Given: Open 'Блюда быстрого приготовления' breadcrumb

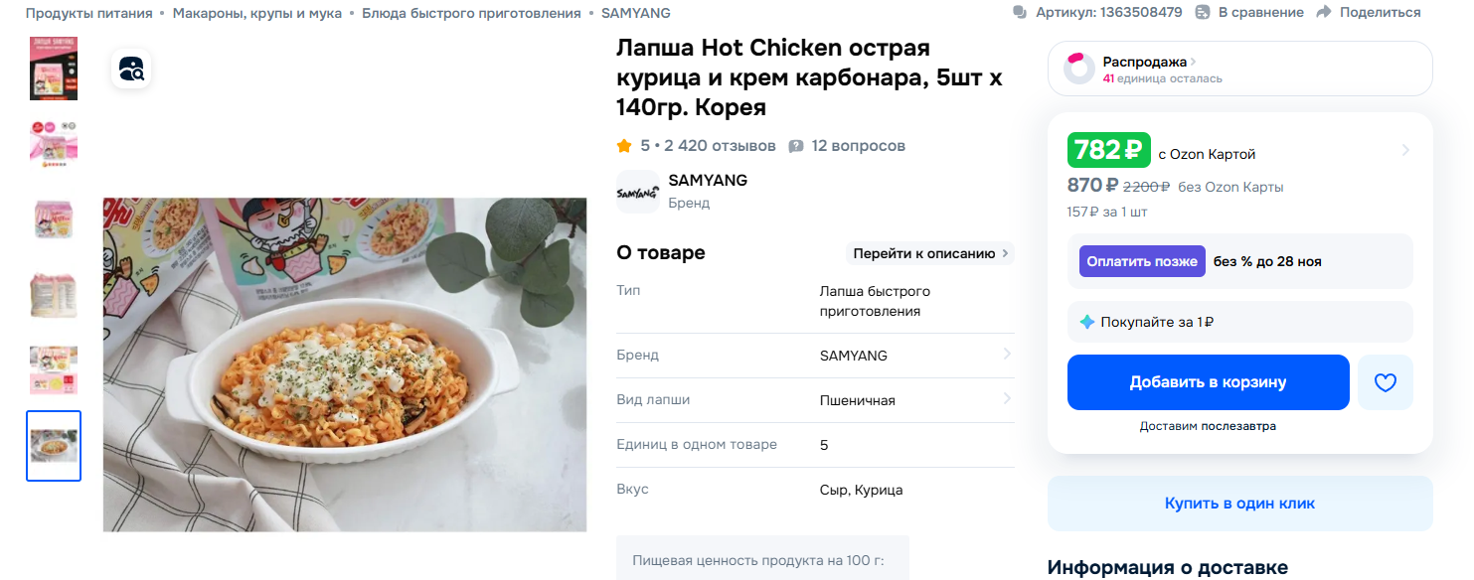Looking at the screenshot, I should 471,13.
